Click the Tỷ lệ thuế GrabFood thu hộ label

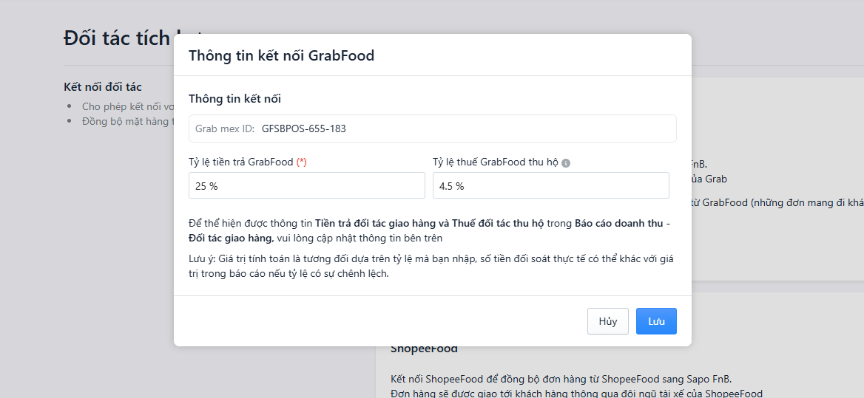(496, 162)
